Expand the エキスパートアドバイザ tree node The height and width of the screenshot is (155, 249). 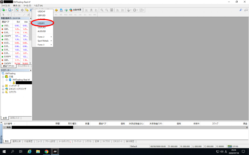click(x=3, y=89)
